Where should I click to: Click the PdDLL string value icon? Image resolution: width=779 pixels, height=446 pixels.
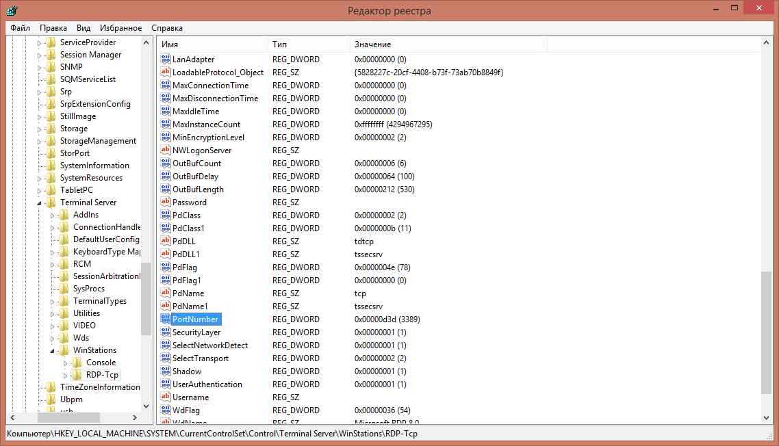pyautogui.click(x=166, y=241)
